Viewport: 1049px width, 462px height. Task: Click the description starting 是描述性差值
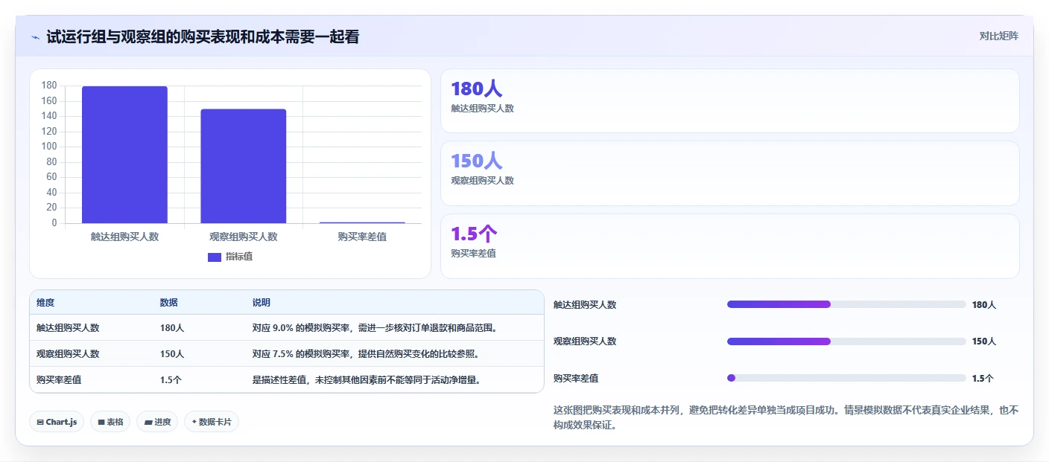tap(366, 380)
